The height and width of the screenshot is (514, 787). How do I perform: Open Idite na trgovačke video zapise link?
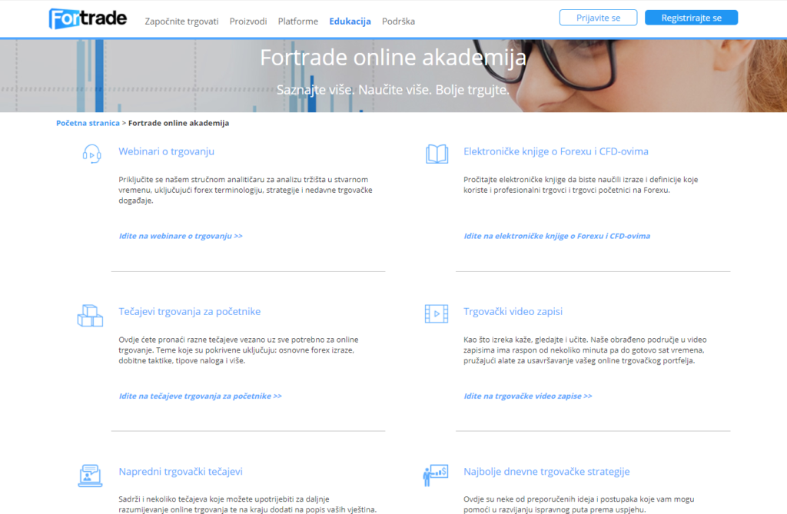point(527,396)
